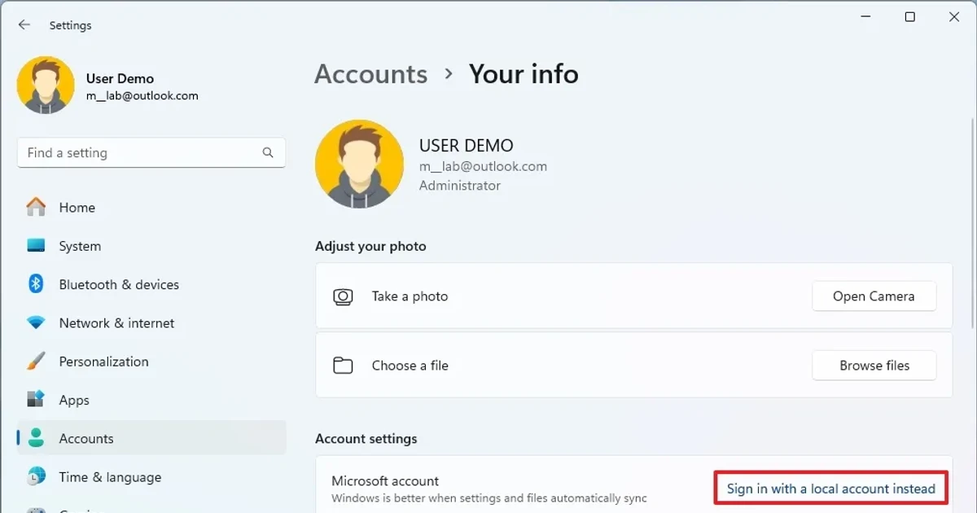Minimize the Settings window
The width and height of the screenshot is (977, 513).
coord(865,17)
